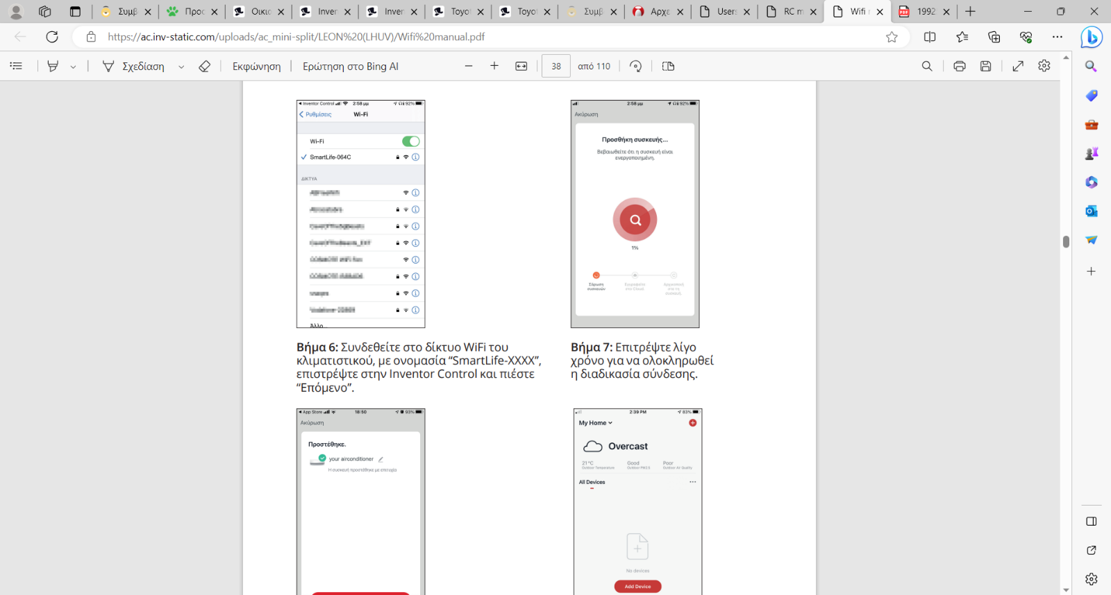Click the address bar URL
The height and width of the screenshot is (595, 1111).
click(x=296, y=37)
